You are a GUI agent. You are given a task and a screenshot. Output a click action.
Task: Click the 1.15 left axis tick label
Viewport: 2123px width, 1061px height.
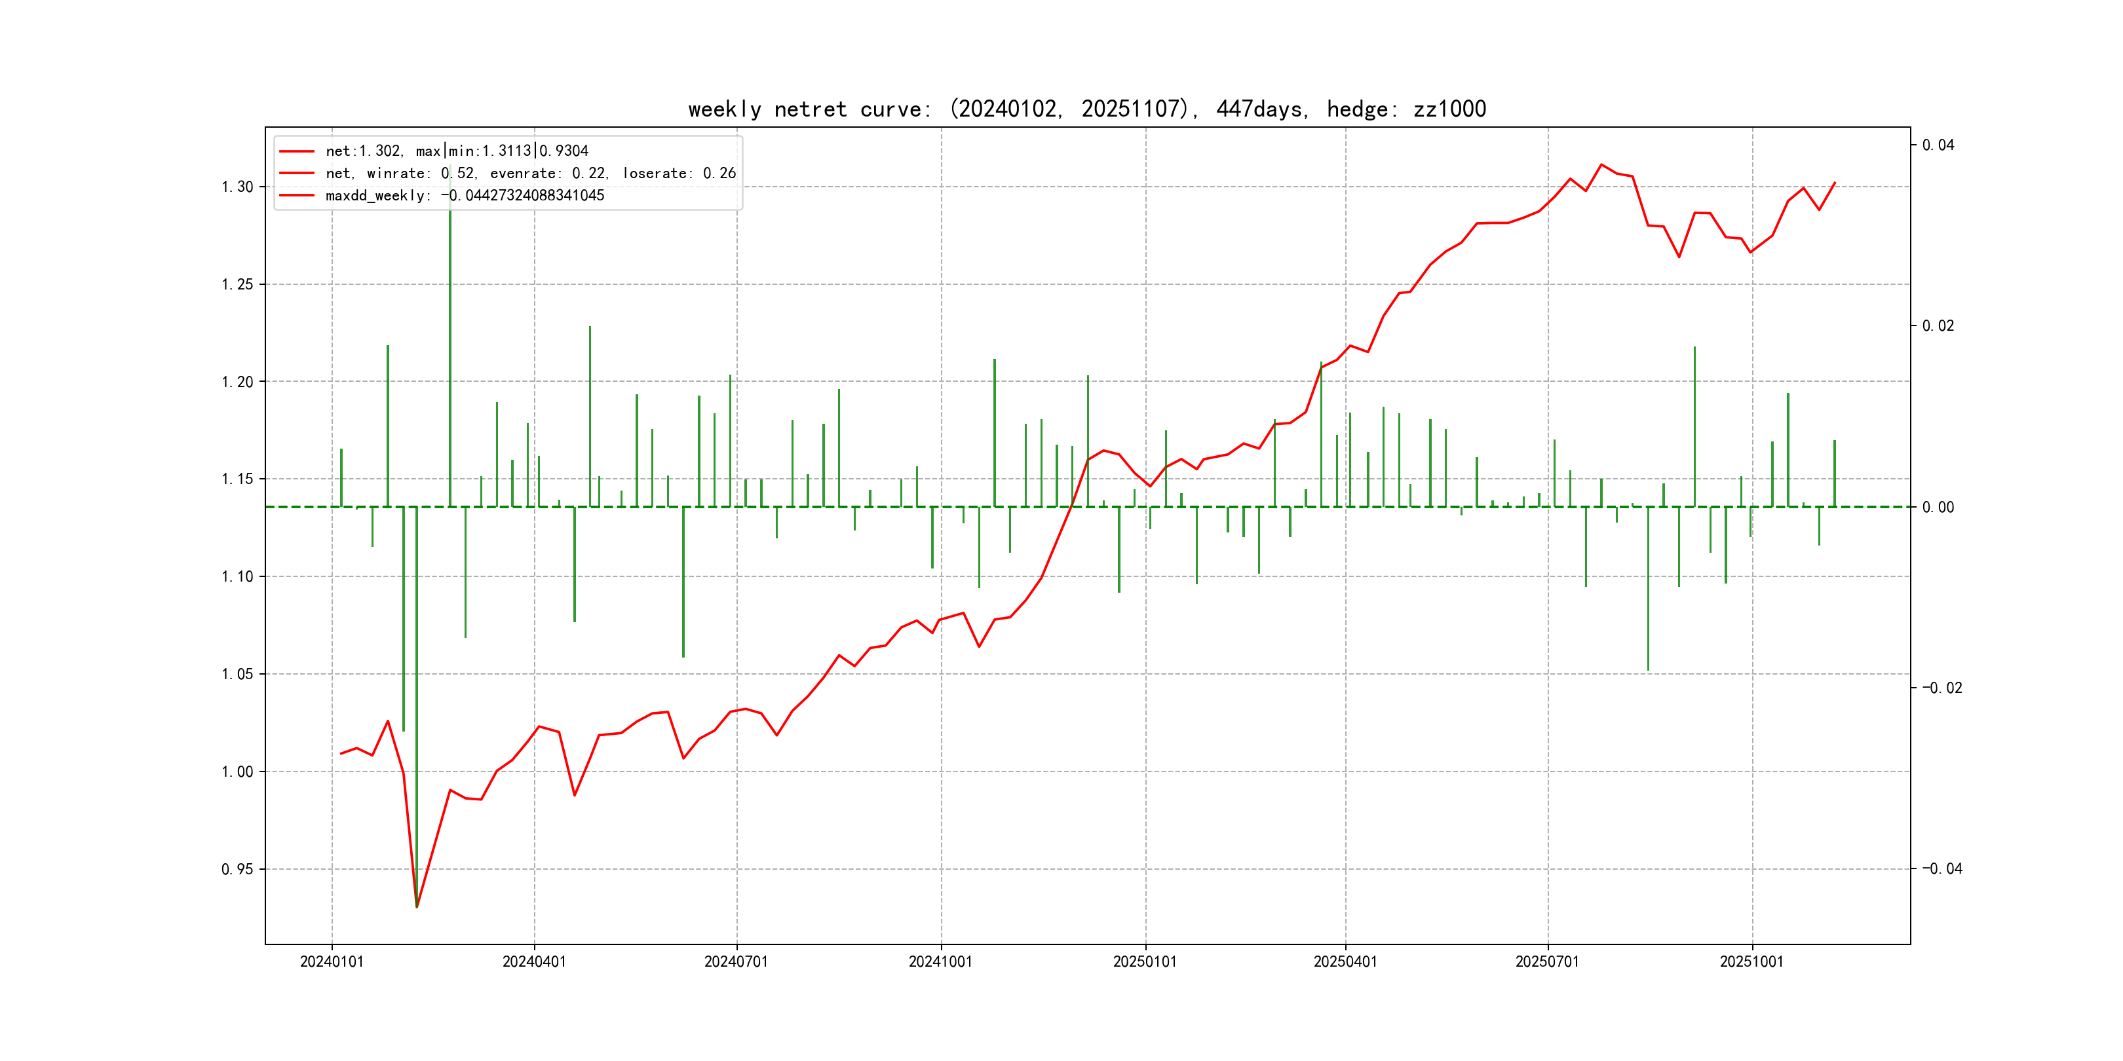pyautogui.click(x=237, y=479)
